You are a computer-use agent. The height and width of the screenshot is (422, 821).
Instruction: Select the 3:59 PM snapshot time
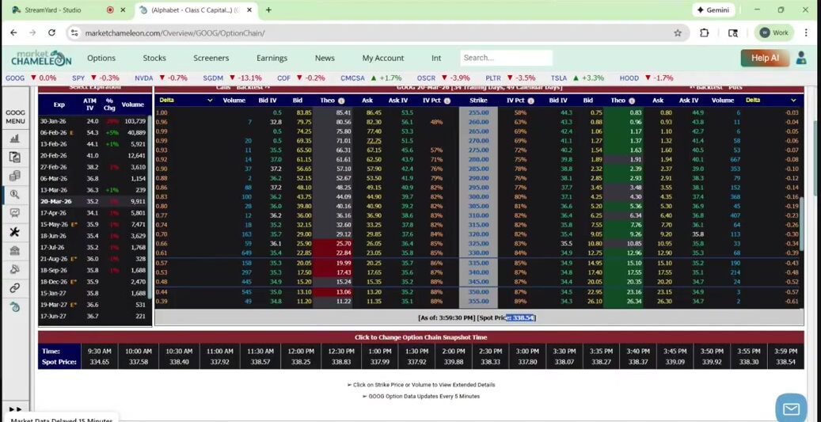(785, 356)
